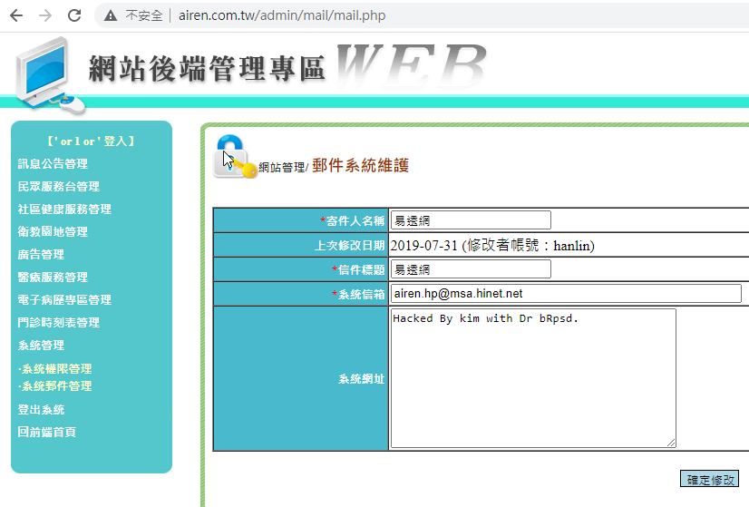Click the 上次修改日期 value 2019-07-31
This screenshot has height=507, width=749.
(424, 246)
